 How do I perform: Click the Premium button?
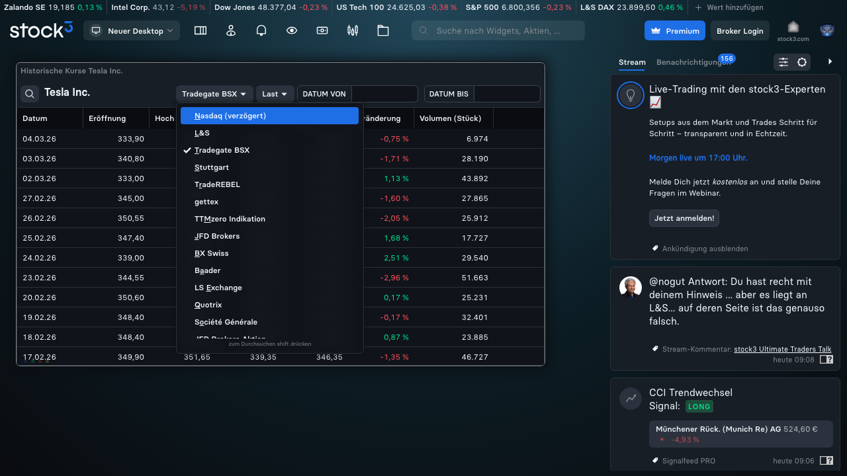(674, 30)
